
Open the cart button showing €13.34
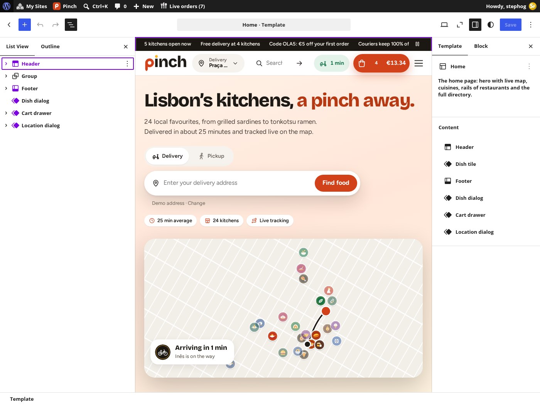pos(381,63)
